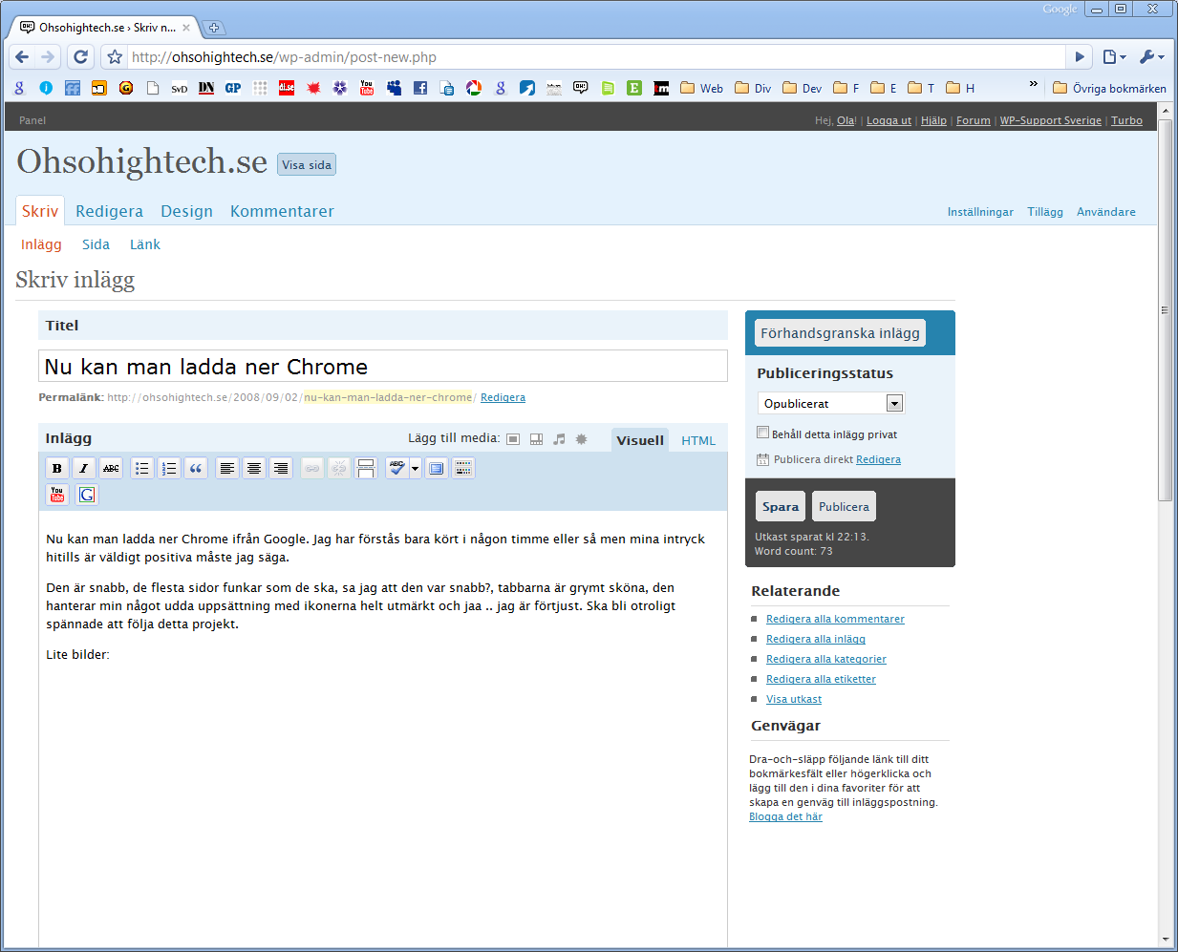Open the Kommentarer menu tab

(282, 211)
